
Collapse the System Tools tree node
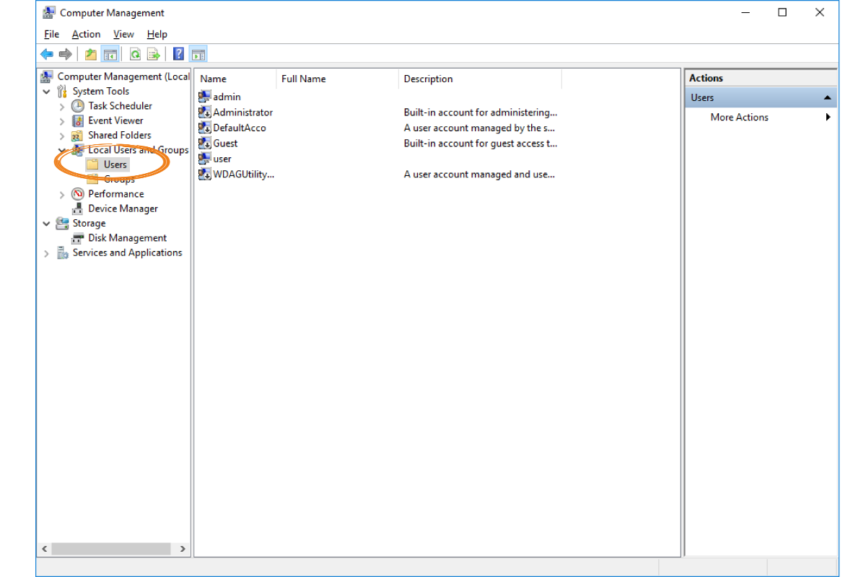(x=47, y=92)
